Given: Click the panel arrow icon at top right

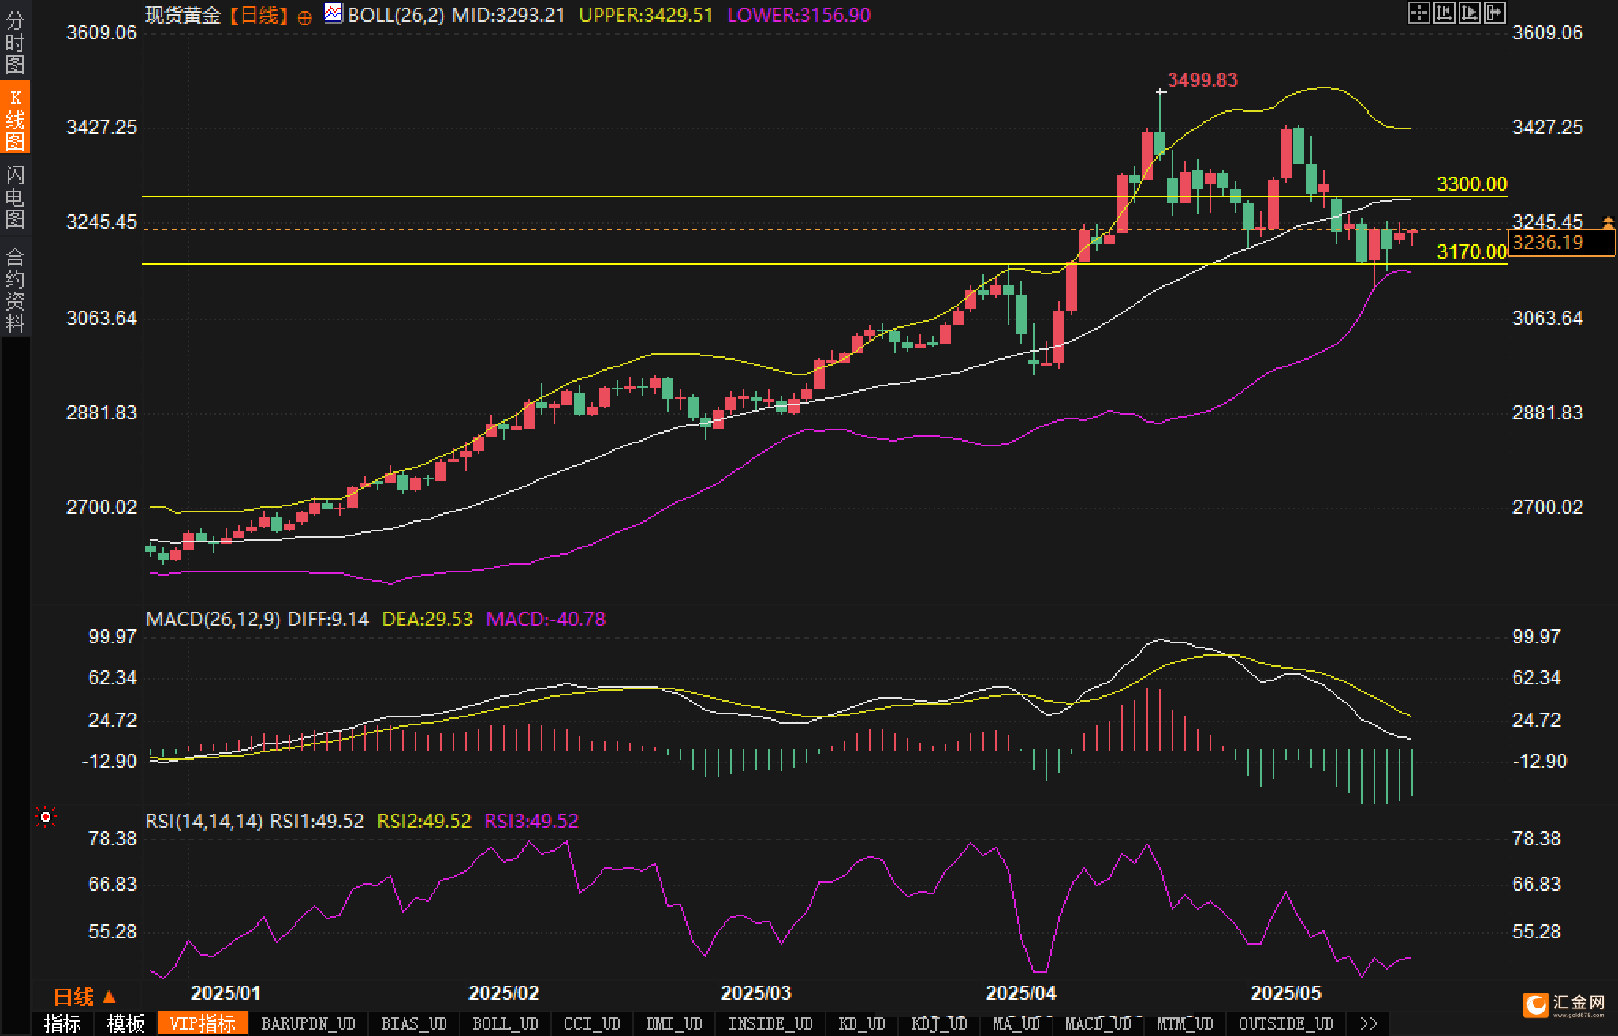Looking at the screenshot, I should tap(1494, 13).
